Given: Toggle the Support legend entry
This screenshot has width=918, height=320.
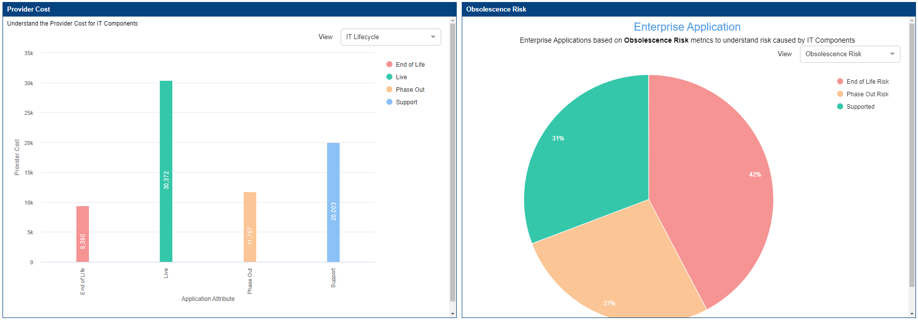Looking at the screenshot, I should pos(401,102).
